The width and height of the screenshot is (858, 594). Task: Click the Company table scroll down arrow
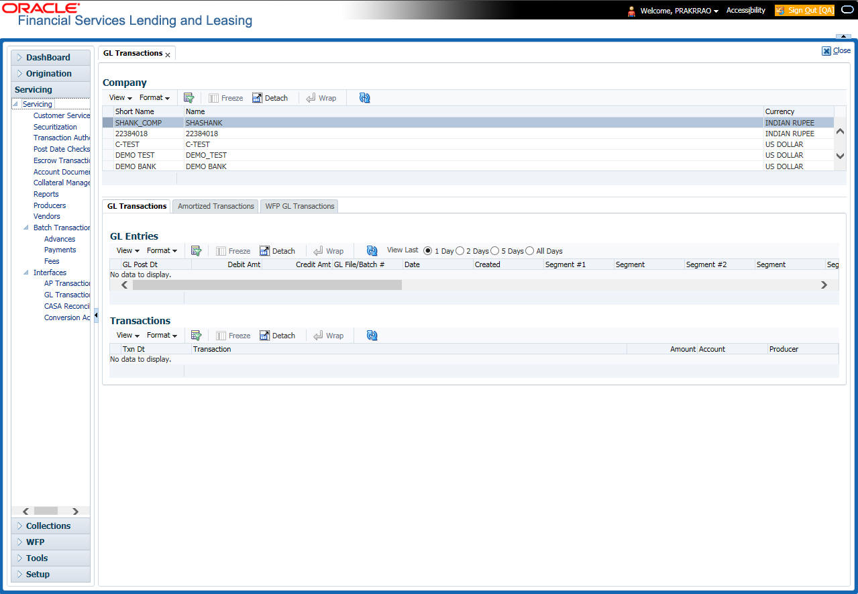840,156
